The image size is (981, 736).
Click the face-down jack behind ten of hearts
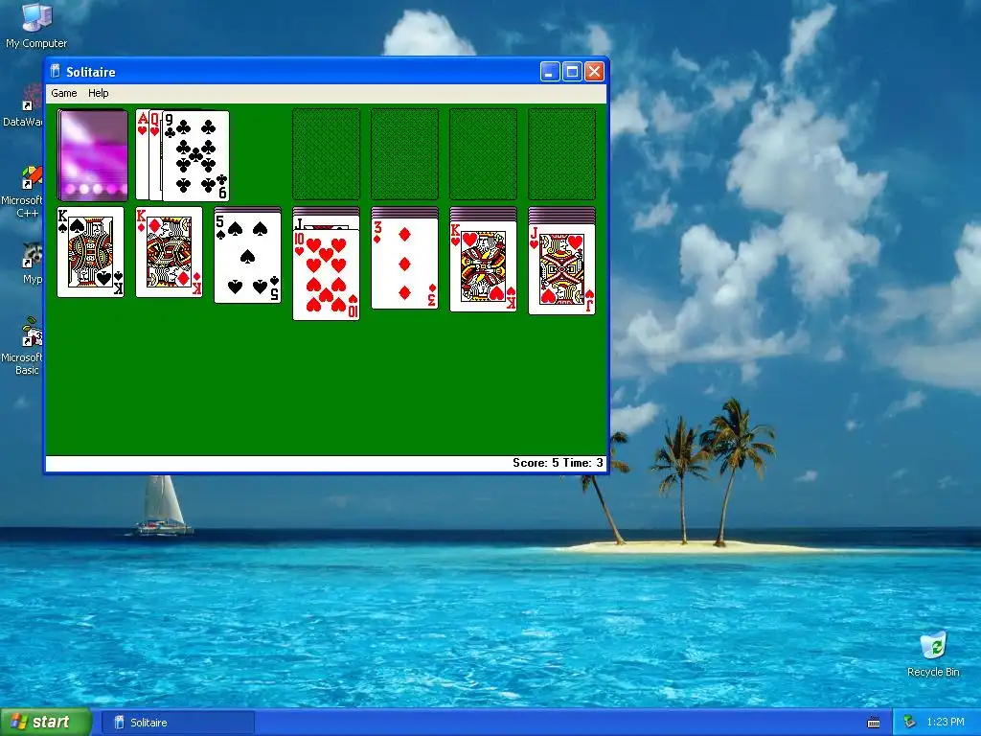click(x=326, y=222)
